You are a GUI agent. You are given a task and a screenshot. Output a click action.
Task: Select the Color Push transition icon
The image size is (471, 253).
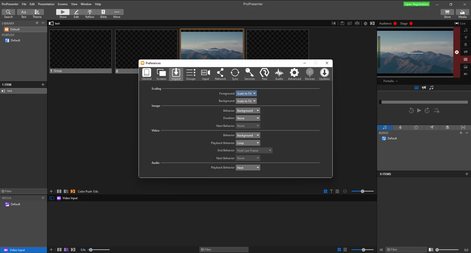[73, 191]
